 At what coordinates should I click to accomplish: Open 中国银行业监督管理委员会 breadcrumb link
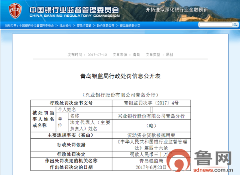[x=36, y=26]
